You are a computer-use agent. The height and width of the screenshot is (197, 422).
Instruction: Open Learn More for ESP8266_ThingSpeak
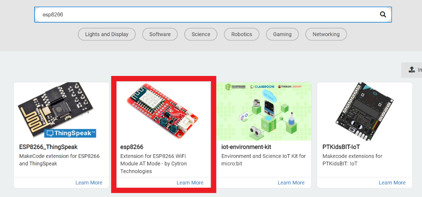pos(89,182)
